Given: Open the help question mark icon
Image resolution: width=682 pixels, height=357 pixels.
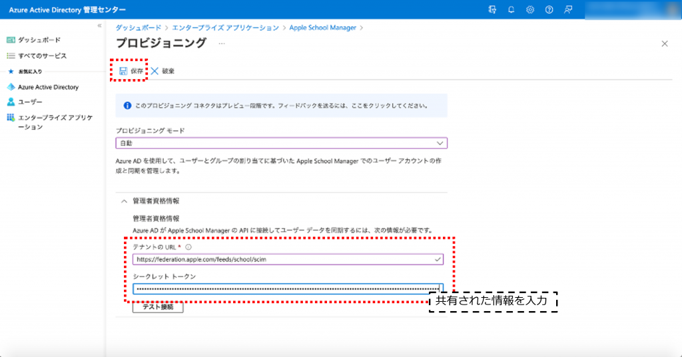Looking at the screenshot, I should pos(549,9).
